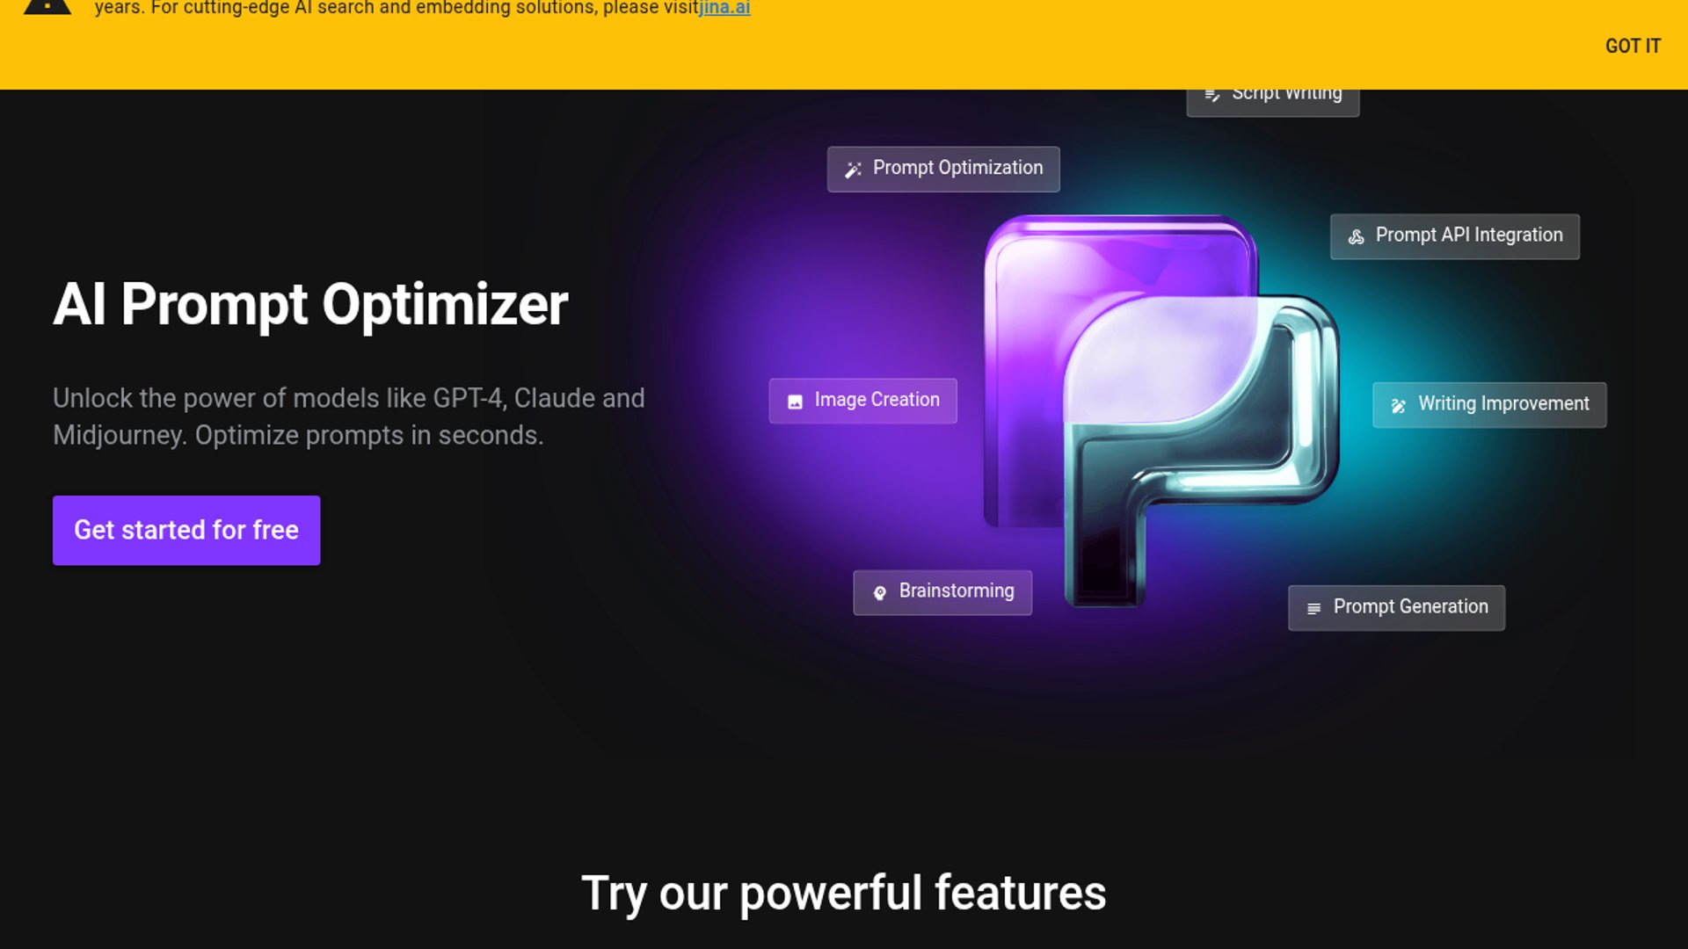Image resolution: width=1688 pixels, height=949 pixels.
Task: Click the magic wand icon on Prompt Optimization
Action: point(853,170)
